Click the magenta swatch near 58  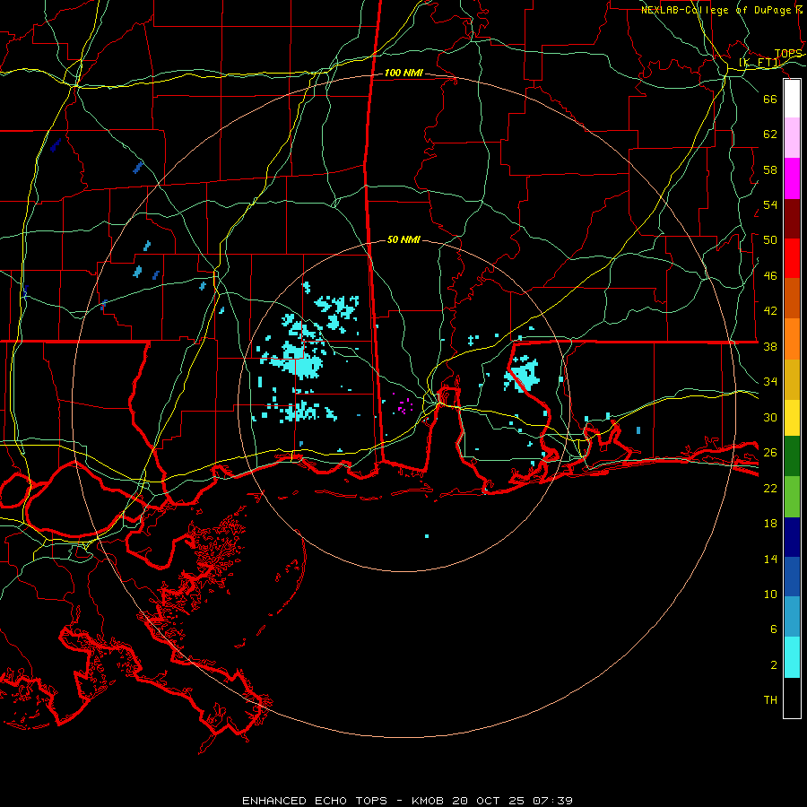pyautogui.click(x=792, y=178)
